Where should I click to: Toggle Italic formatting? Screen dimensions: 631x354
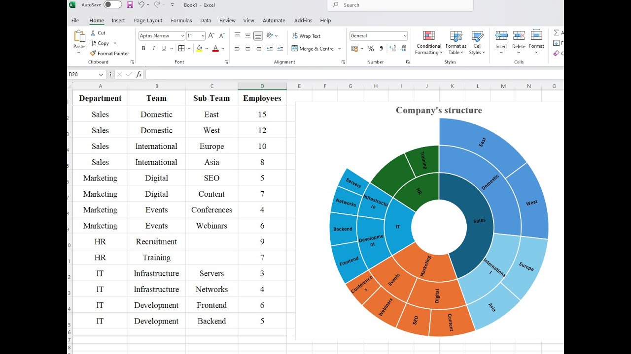tap(154, 48)
